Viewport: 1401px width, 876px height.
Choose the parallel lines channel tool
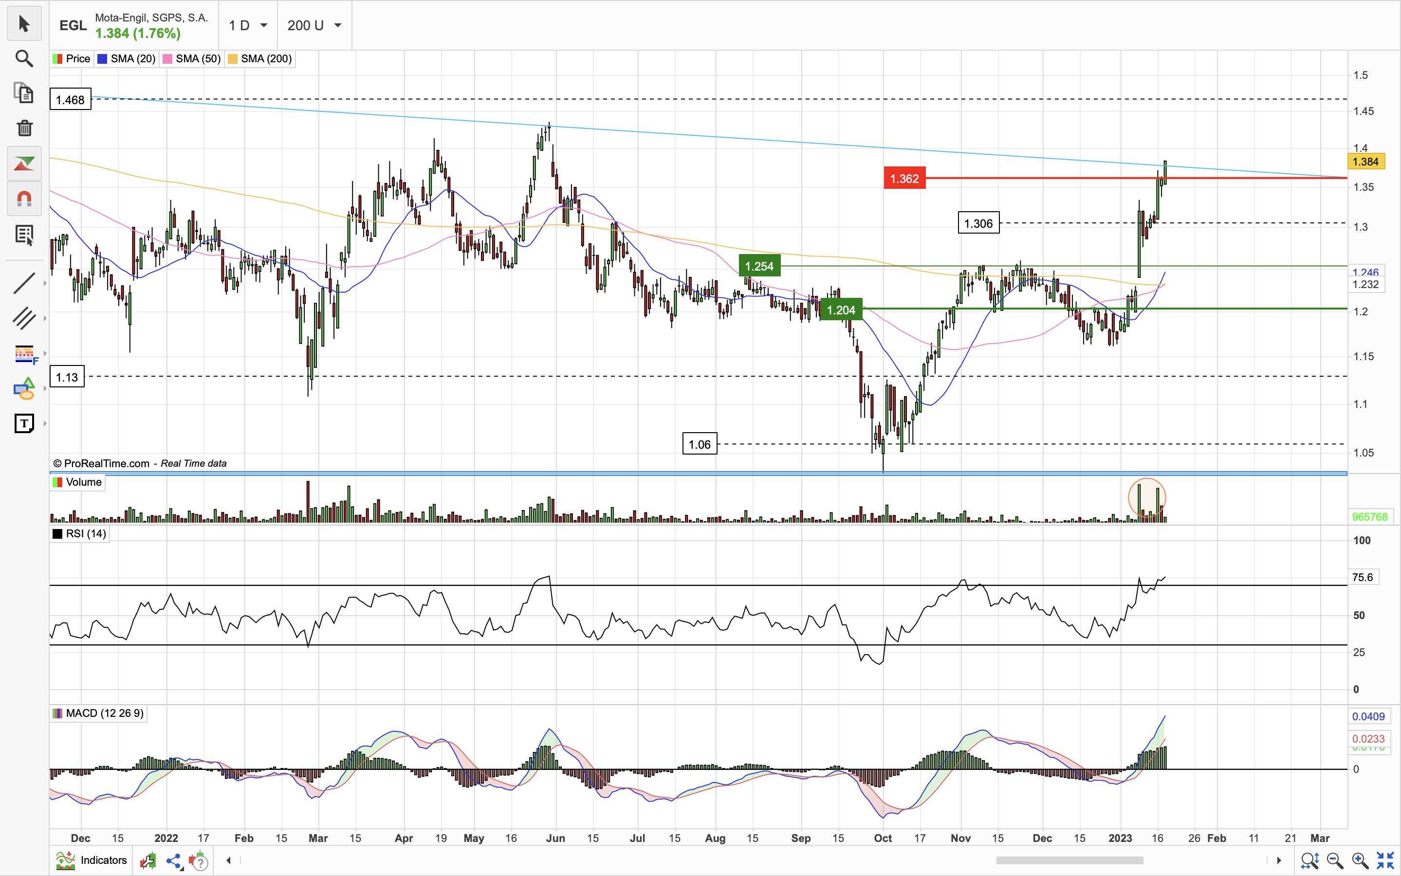24,318
